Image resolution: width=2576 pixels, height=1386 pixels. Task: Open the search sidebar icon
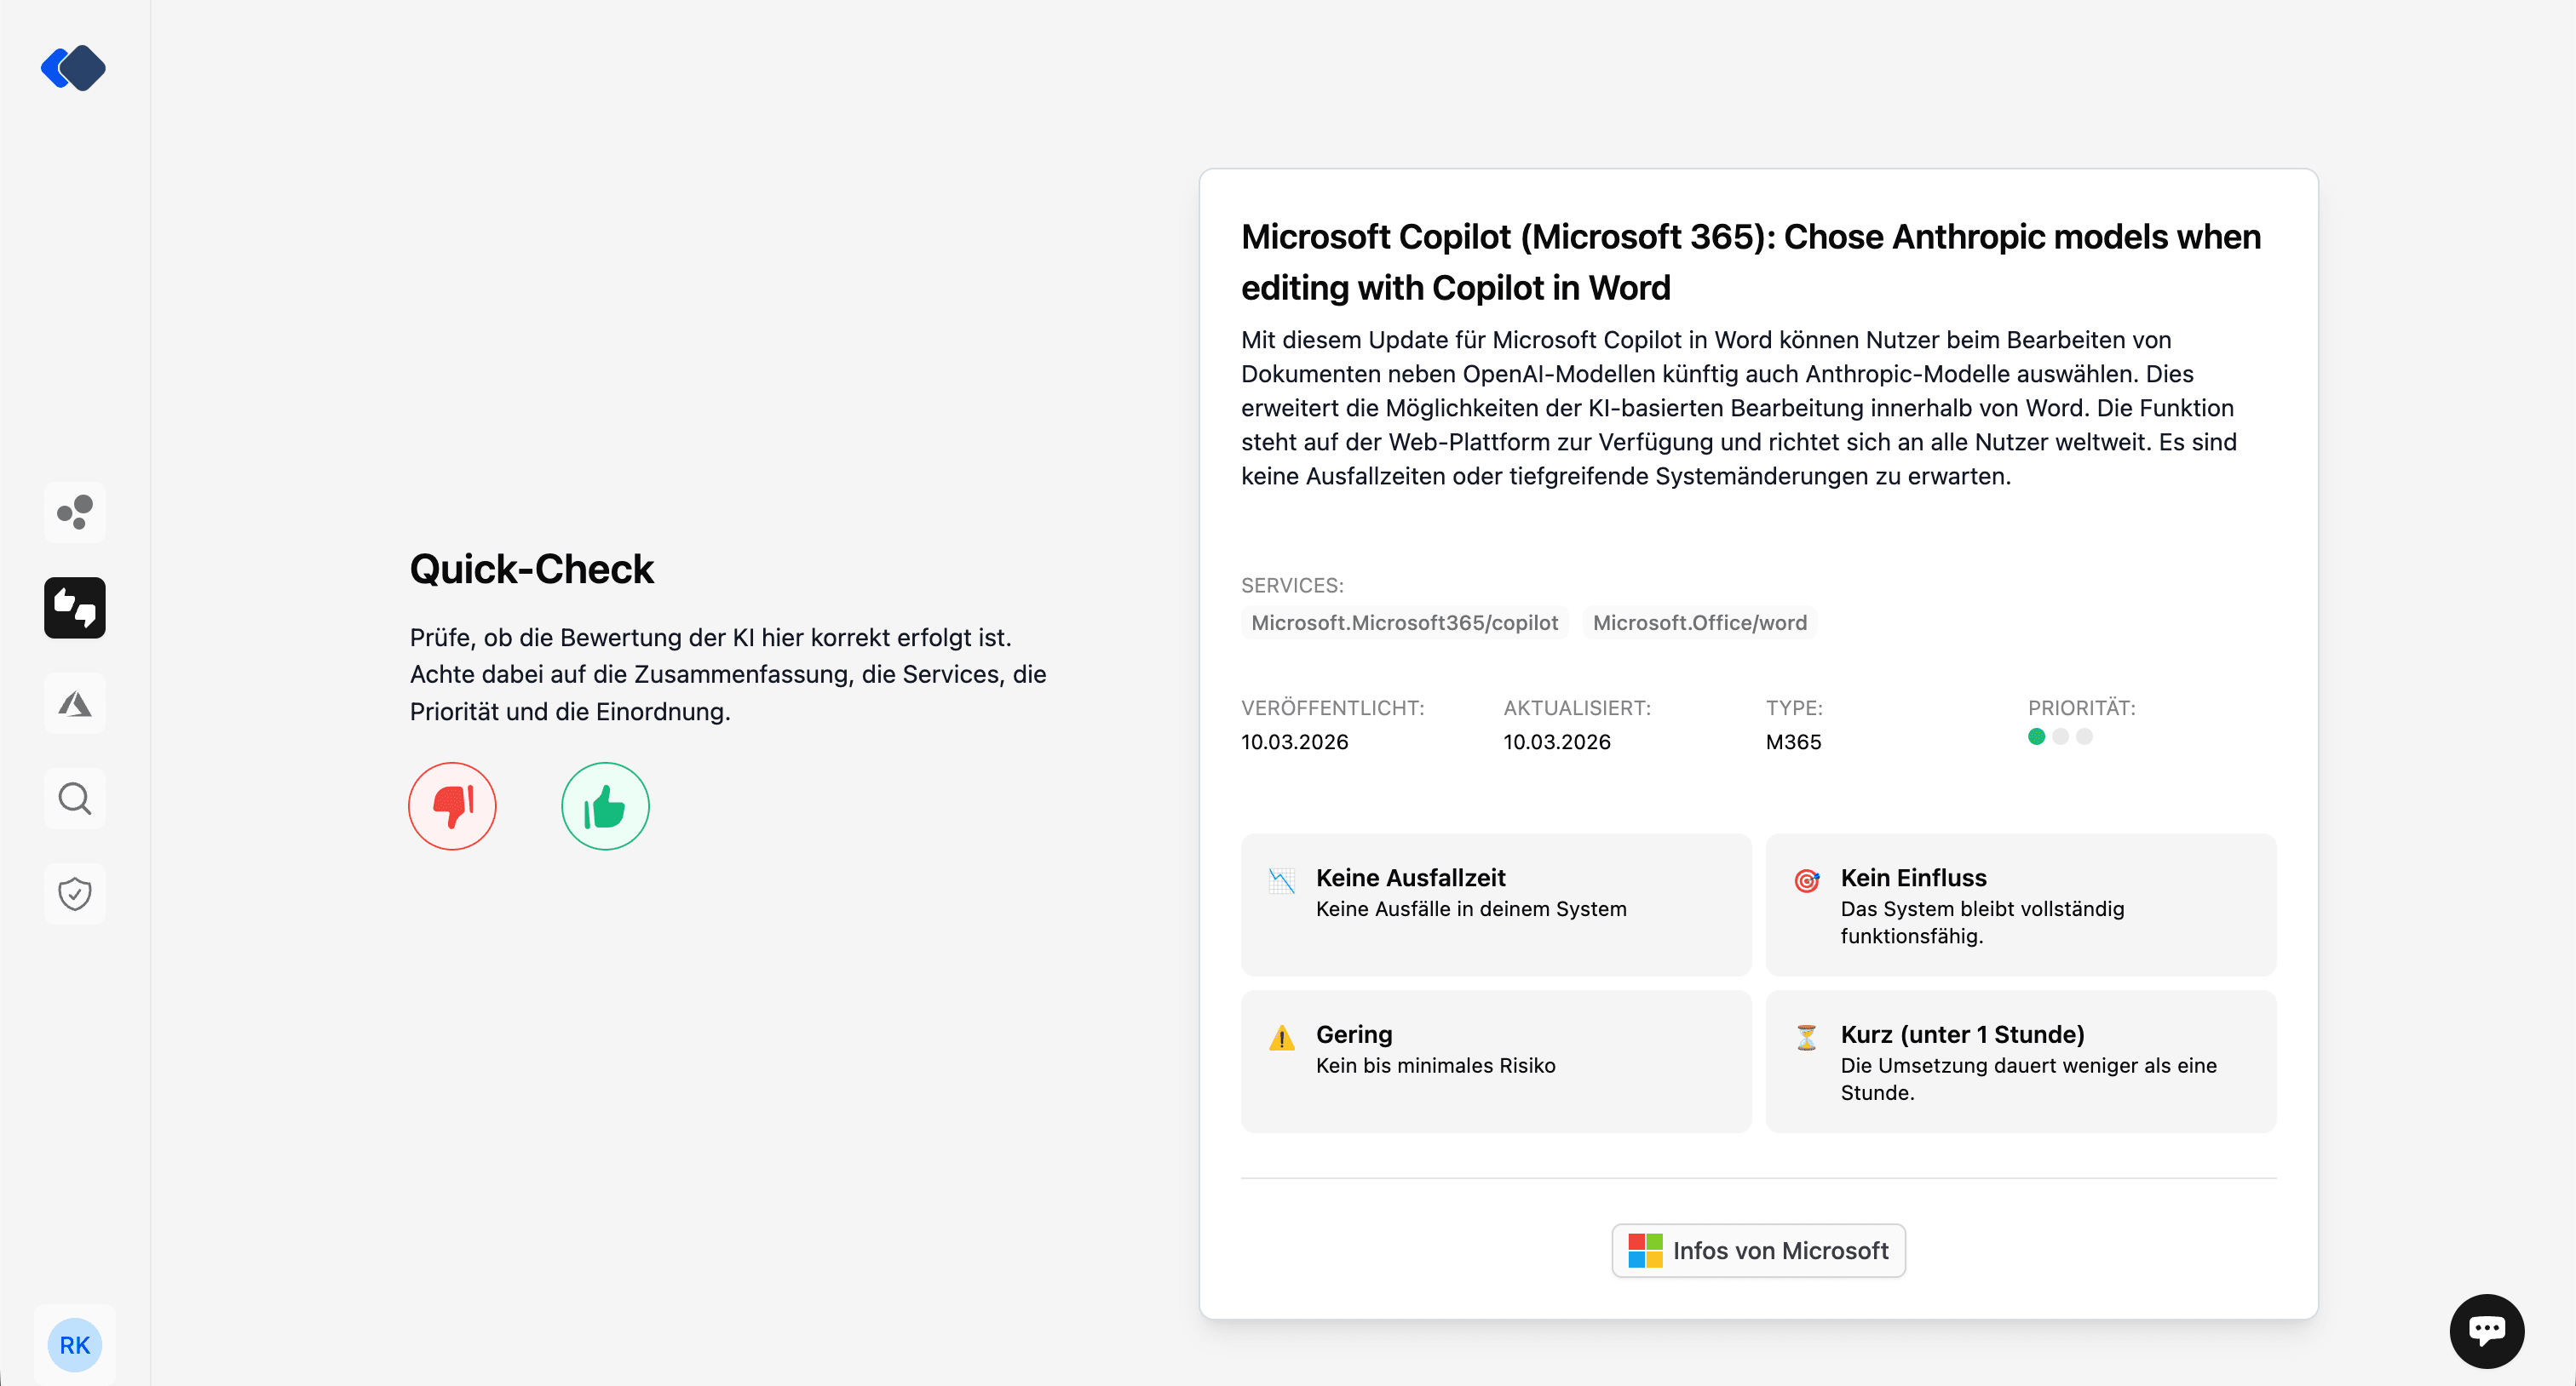pos(75,799)
